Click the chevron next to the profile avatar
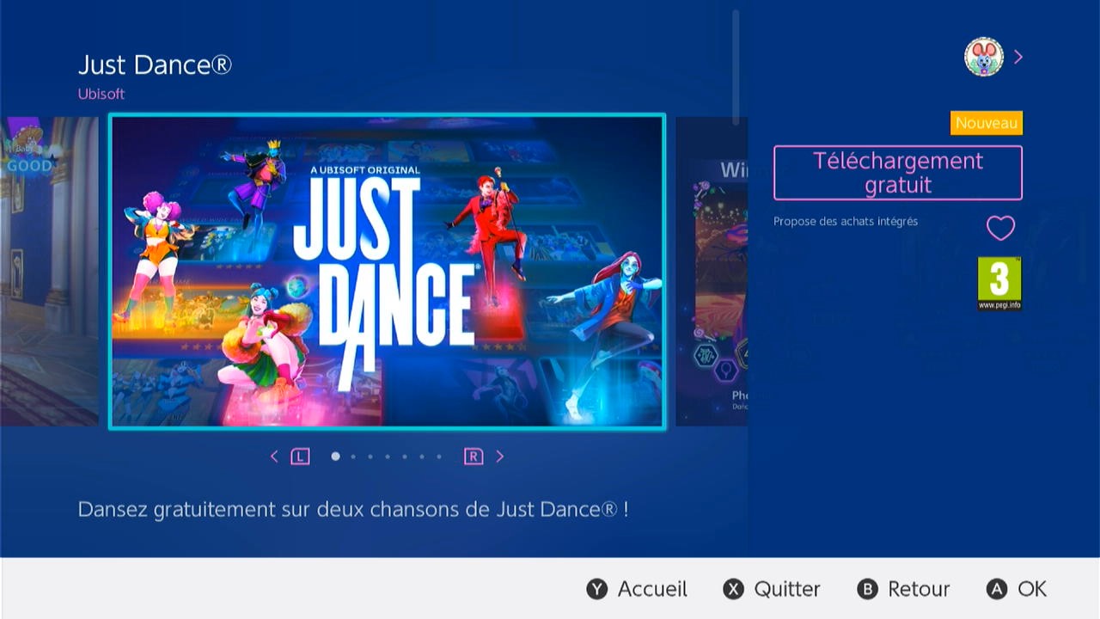Image resolution: width=1100 pixels, height=619 pixels. tap(1018, 57)
